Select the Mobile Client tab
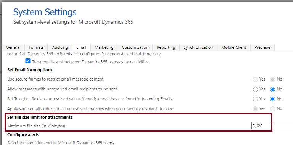 tap(233, 47)
